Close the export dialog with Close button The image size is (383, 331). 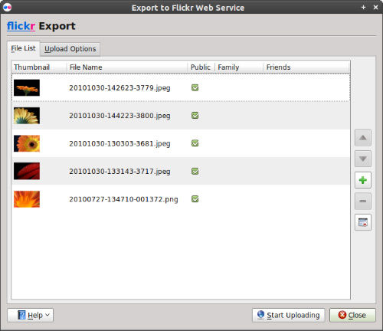tap(352, 315)
